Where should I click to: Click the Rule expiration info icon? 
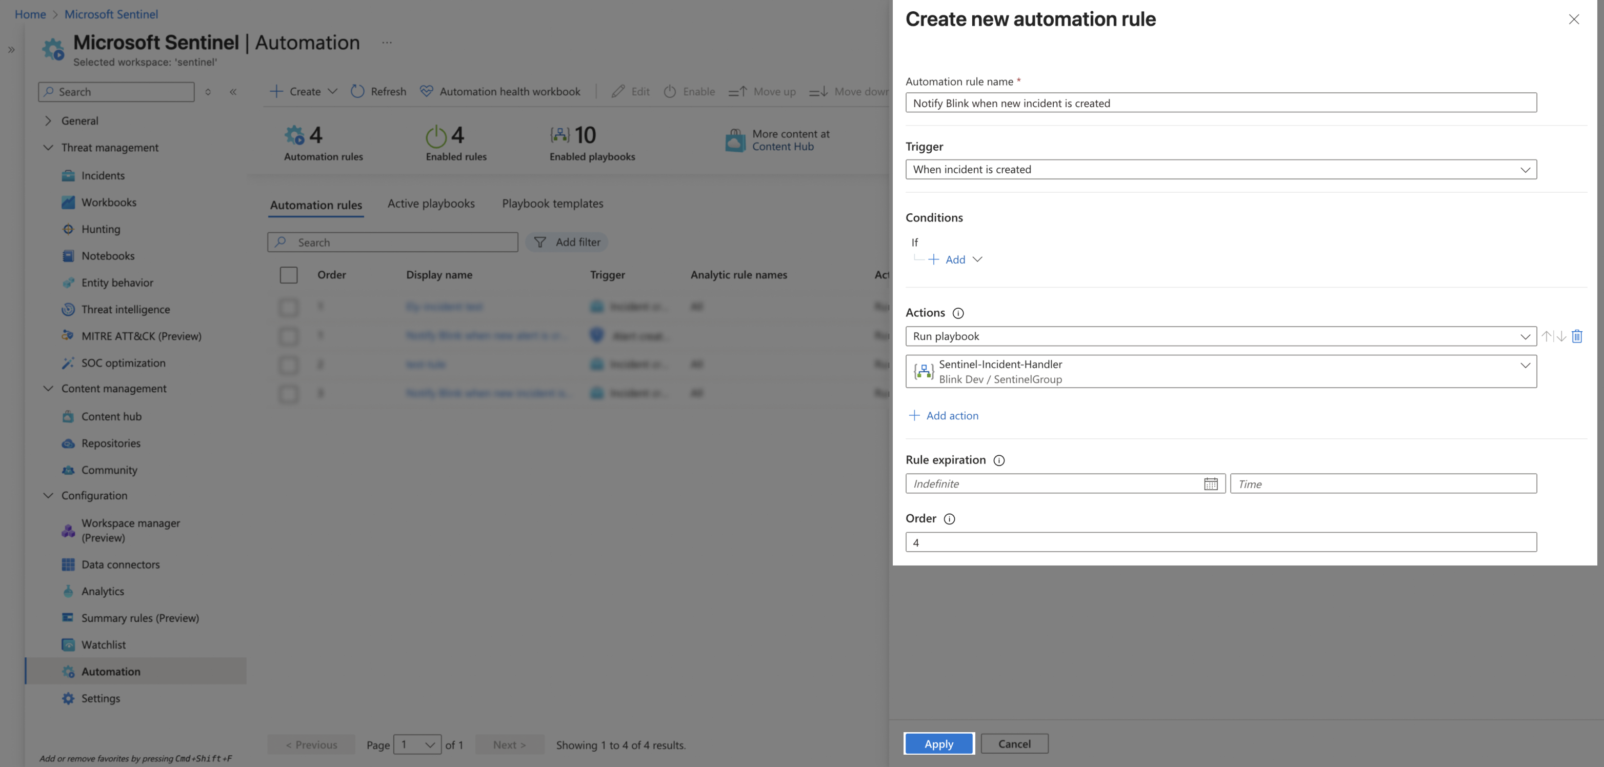tap(999, 460)
